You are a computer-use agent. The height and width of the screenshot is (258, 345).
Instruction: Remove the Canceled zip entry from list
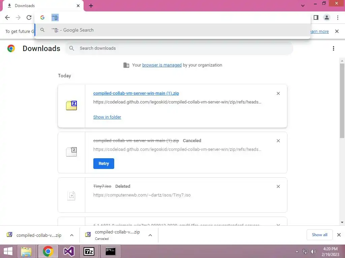(x=278, y=141)
